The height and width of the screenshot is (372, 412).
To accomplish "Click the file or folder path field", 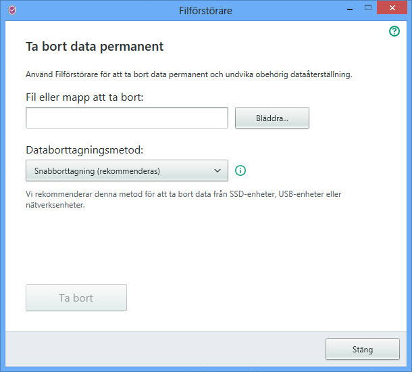I will tap(127, 118).
